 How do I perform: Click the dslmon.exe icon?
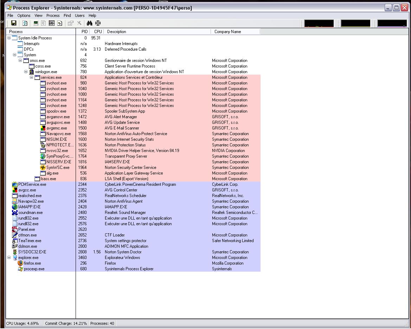(x=15, y=246)
